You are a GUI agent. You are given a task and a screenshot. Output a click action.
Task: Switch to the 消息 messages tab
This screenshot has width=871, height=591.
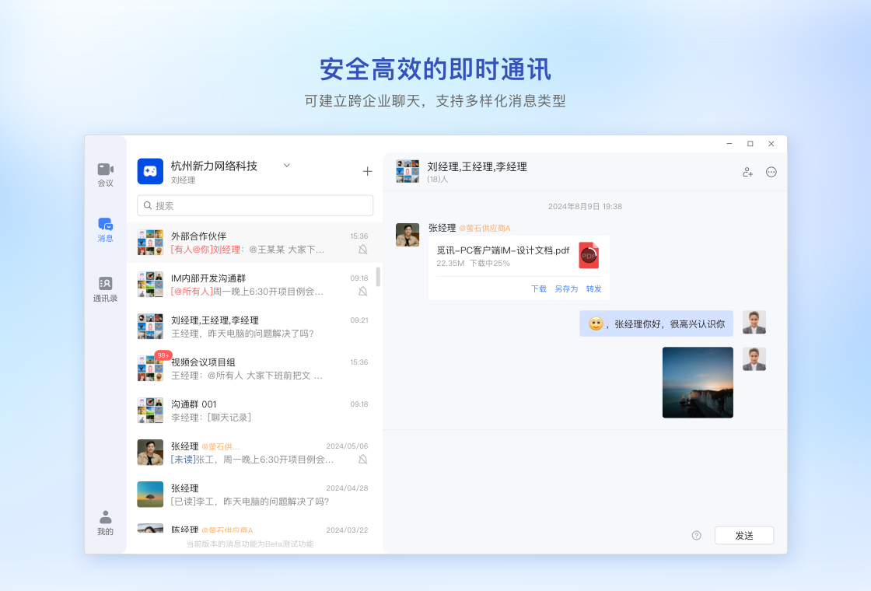point(106,230)
